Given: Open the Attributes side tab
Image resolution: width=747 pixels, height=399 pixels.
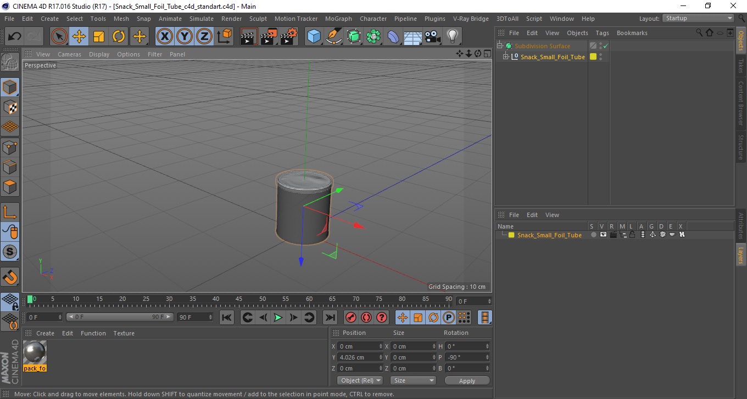Looking at the screenshot, I should [x=741, y=226].
